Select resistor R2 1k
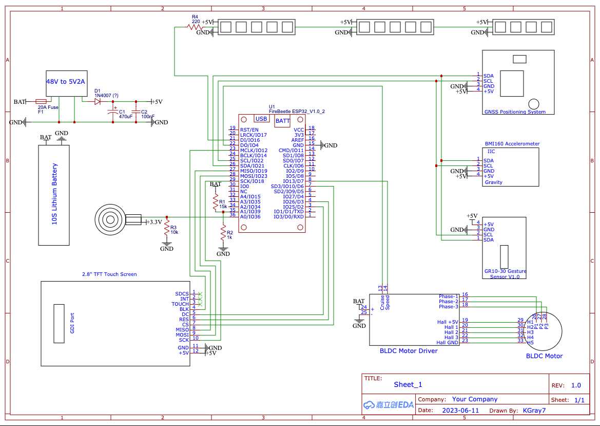This screenshot has height=426, width=600. [223, 233]
